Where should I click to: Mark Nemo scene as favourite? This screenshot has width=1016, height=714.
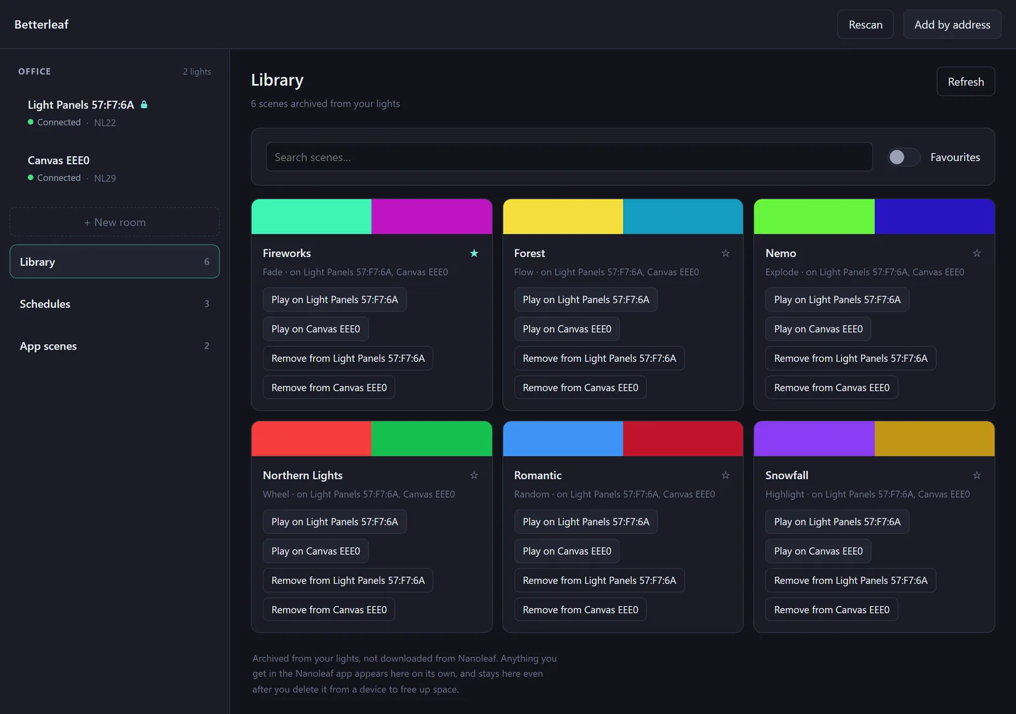pos(977,253)
